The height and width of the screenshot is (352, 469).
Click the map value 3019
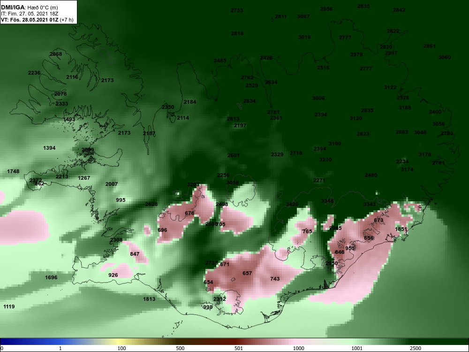[x=304, y=38]
